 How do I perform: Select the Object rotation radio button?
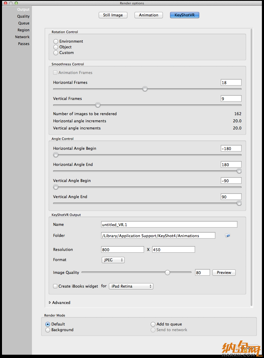pyautogui.click(x=56, y=47)
